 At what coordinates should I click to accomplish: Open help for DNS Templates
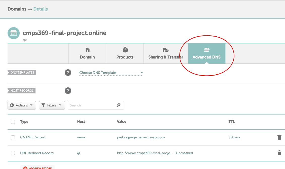[68, 73]
